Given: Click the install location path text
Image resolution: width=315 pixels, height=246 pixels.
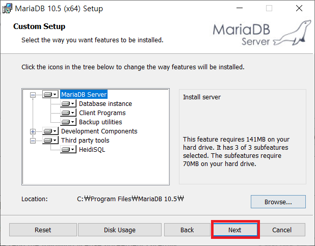Looking at the screenshot, I should [x=130, y=199].
